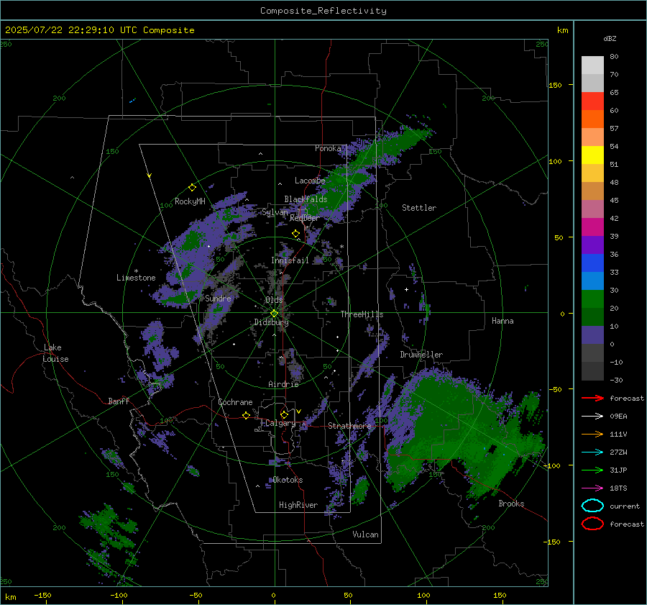Select the 51 dBZ yellow color swatch
The width and height of the screenshot is (647, 605).
point(592,155)
